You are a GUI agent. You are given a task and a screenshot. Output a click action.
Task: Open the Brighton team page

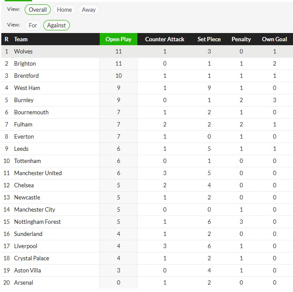25,63
